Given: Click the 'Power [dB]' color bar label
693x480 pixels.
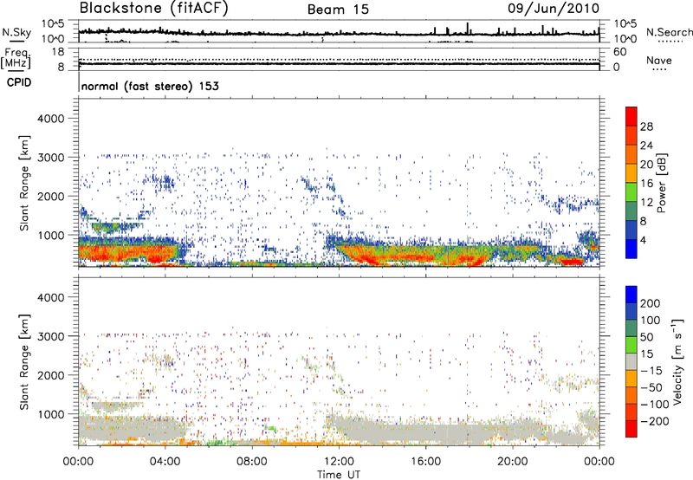Looking at the screenshot, I should [662, 183].
